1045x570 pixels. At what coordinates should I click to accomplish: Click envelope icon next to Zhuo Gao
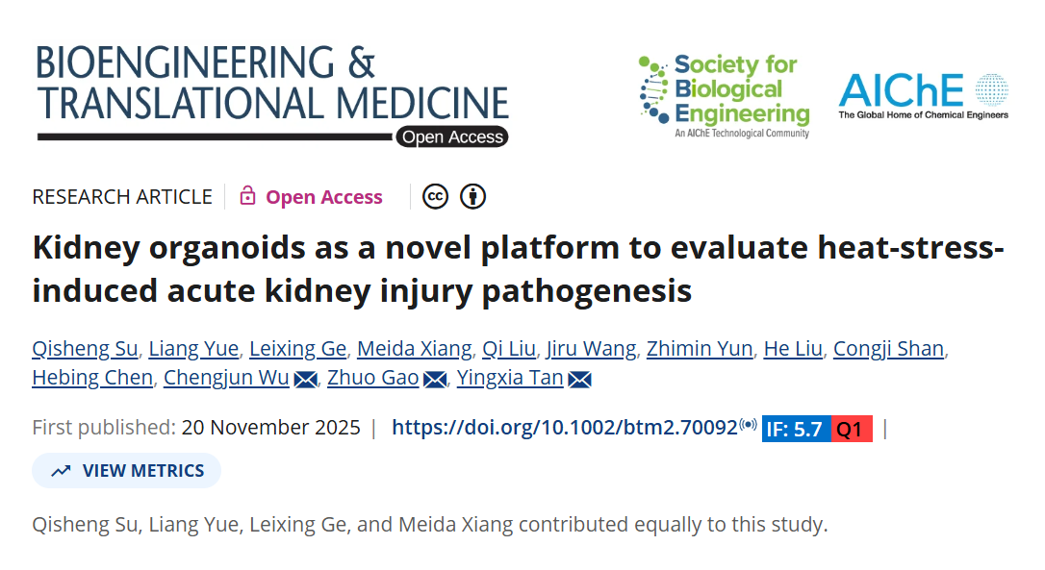pos(435,379)
